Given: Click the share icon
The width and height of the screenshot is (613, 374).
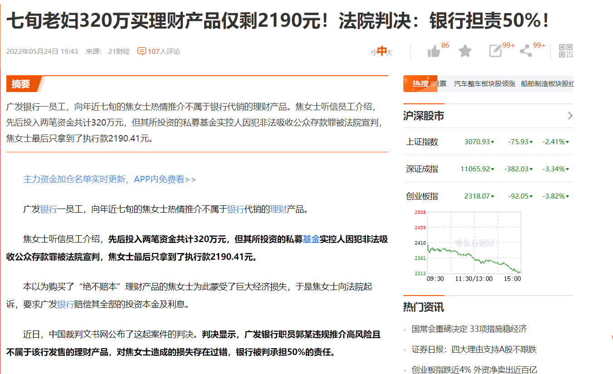Looking at the screenshot, I should 525,51.
